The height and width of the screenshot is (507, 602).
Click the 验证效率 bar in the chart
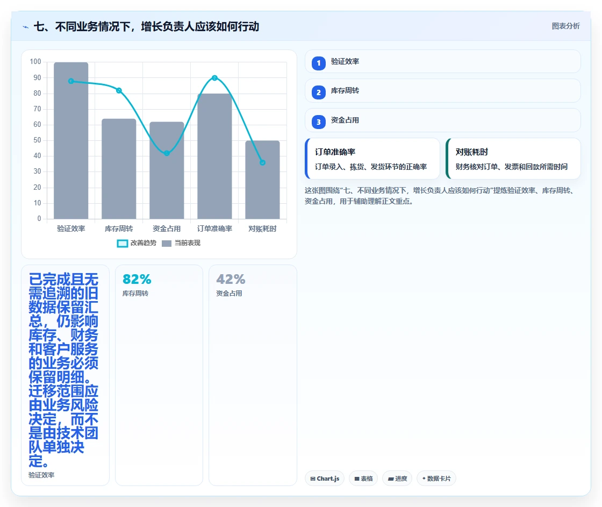click(71, 140)
